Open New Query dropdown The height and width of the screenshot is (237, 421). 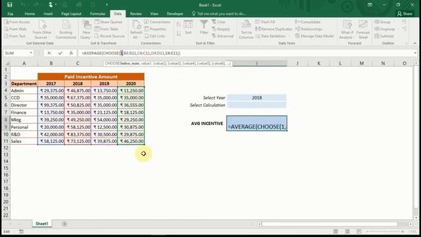tap(86, 30)
